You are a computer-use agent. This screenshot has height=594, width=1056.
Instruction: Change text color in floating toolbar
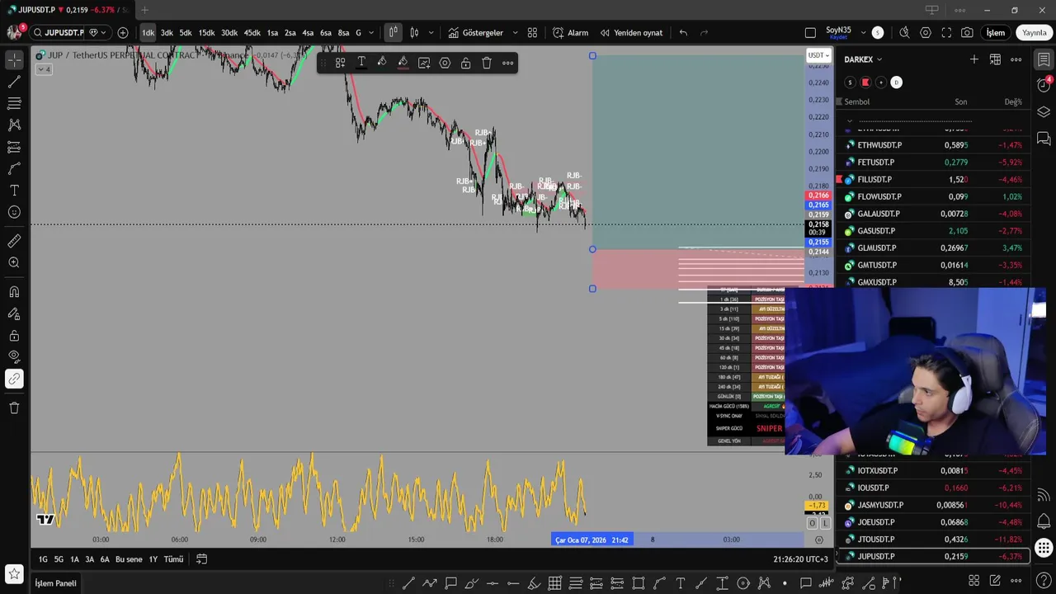(361, 63)
